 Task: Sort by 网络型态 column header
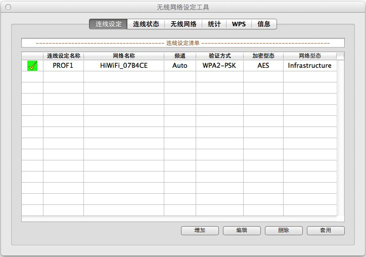(x=310, y=56)
